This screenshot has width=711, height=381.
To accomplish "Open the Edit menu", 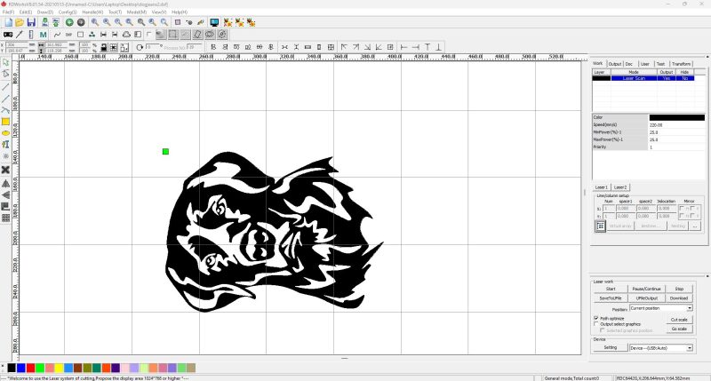I will [26, 12].
